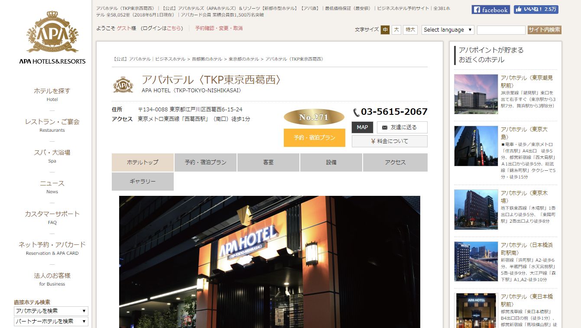The height and width of the screenshot is (328, 581).
Task: Click the main hotel entrance photo
Action: [269, 262]
